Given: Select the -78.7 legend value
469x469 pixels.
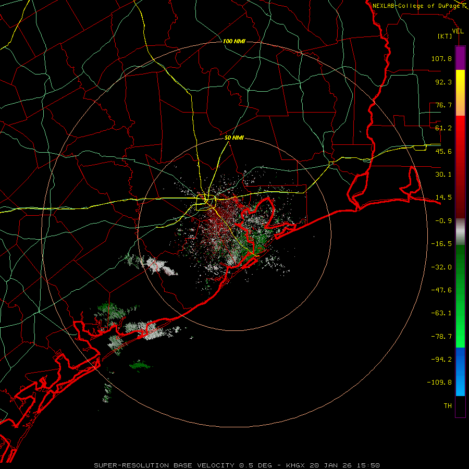Looking at the screenshot, I should point(441,337).
